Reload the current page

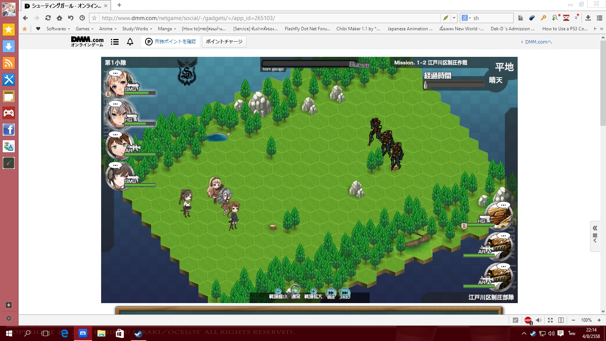coord(48,18)
